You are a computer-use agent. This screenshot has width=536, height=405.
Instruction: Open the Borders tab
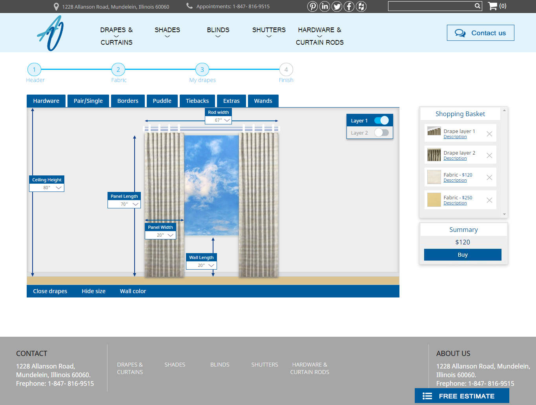point(128,101)
